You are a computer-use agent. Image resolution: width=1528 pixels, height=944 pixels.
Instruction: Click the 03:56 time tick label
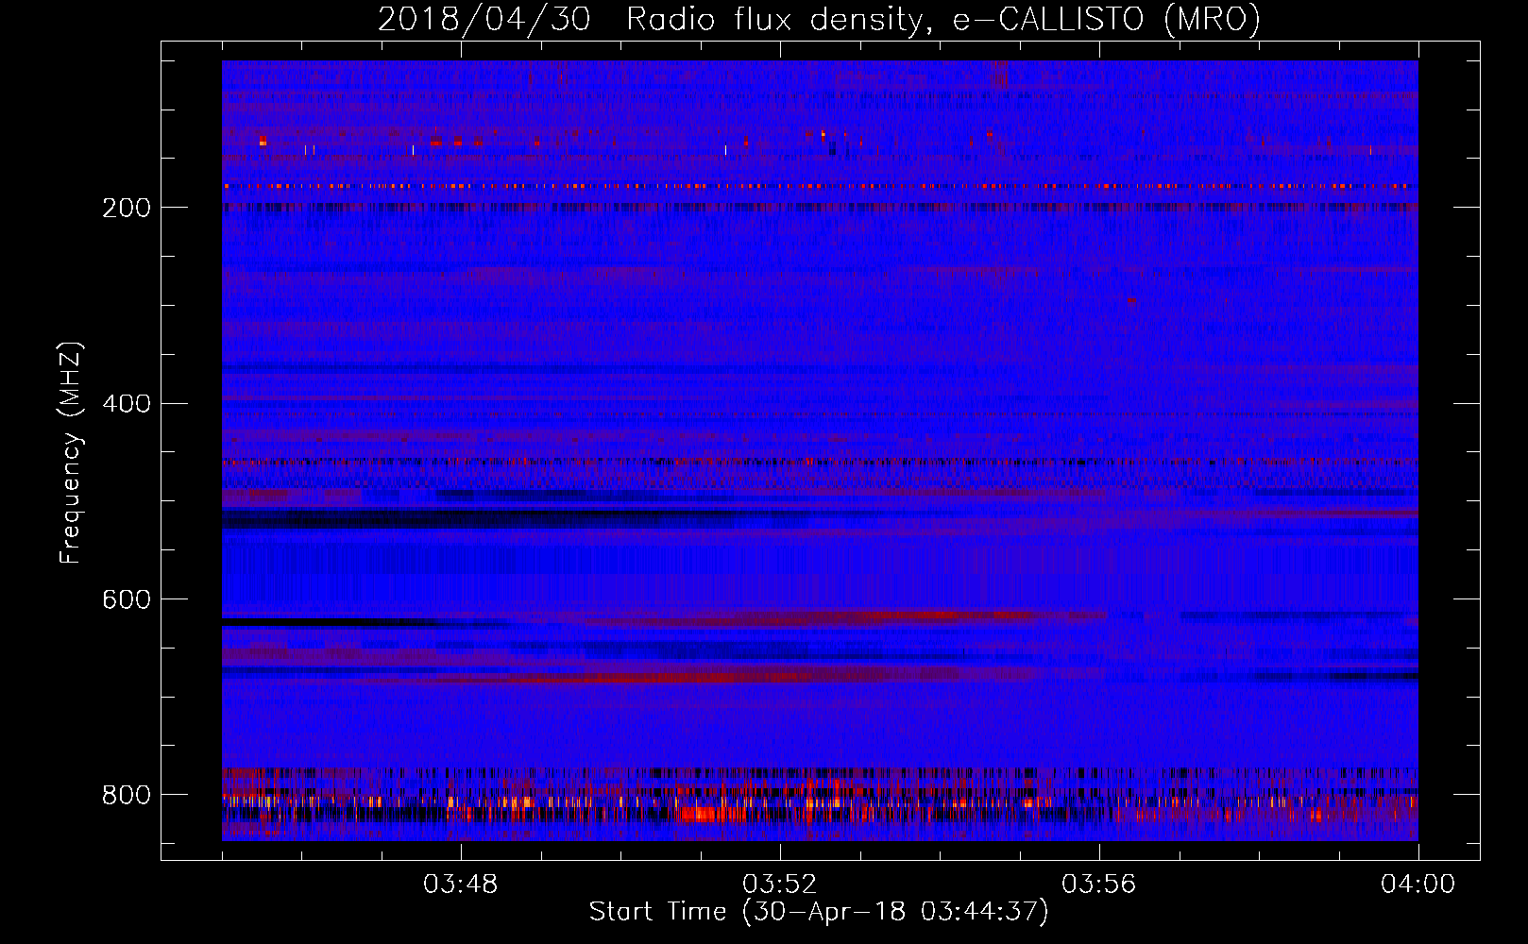click(1098, 885)
